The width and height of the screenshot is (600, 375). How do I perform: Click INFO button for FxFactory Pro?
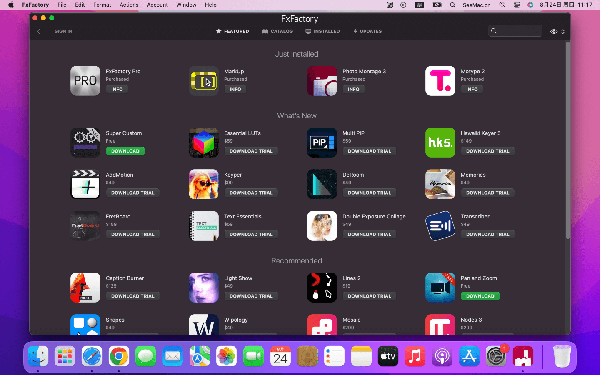point(117,89)
